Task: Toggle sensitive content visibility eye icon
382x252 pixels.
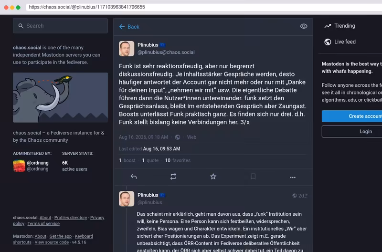Action: tap(304, 26)
